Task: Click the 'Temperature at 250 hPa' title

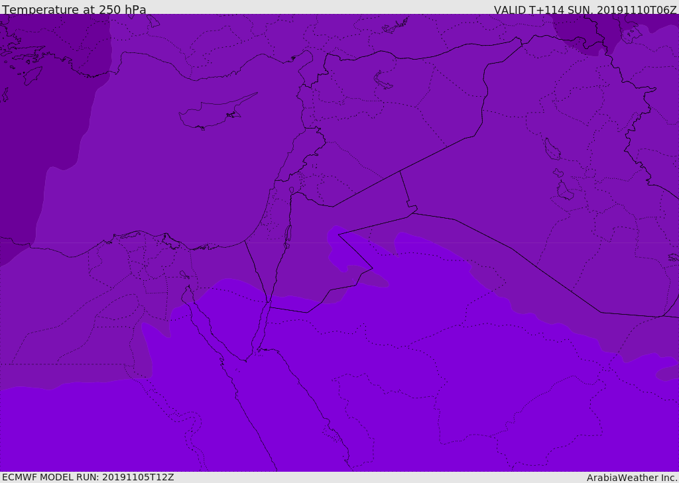Action: click(74, 9)
